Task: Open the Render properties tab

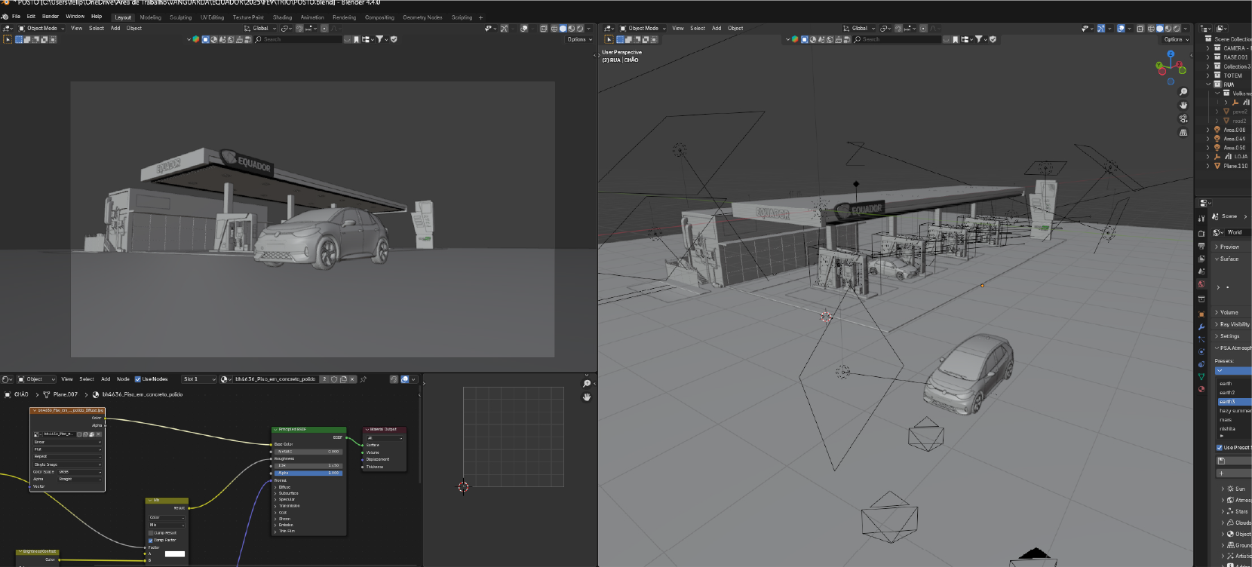Action: click(x=1201, y=233)
